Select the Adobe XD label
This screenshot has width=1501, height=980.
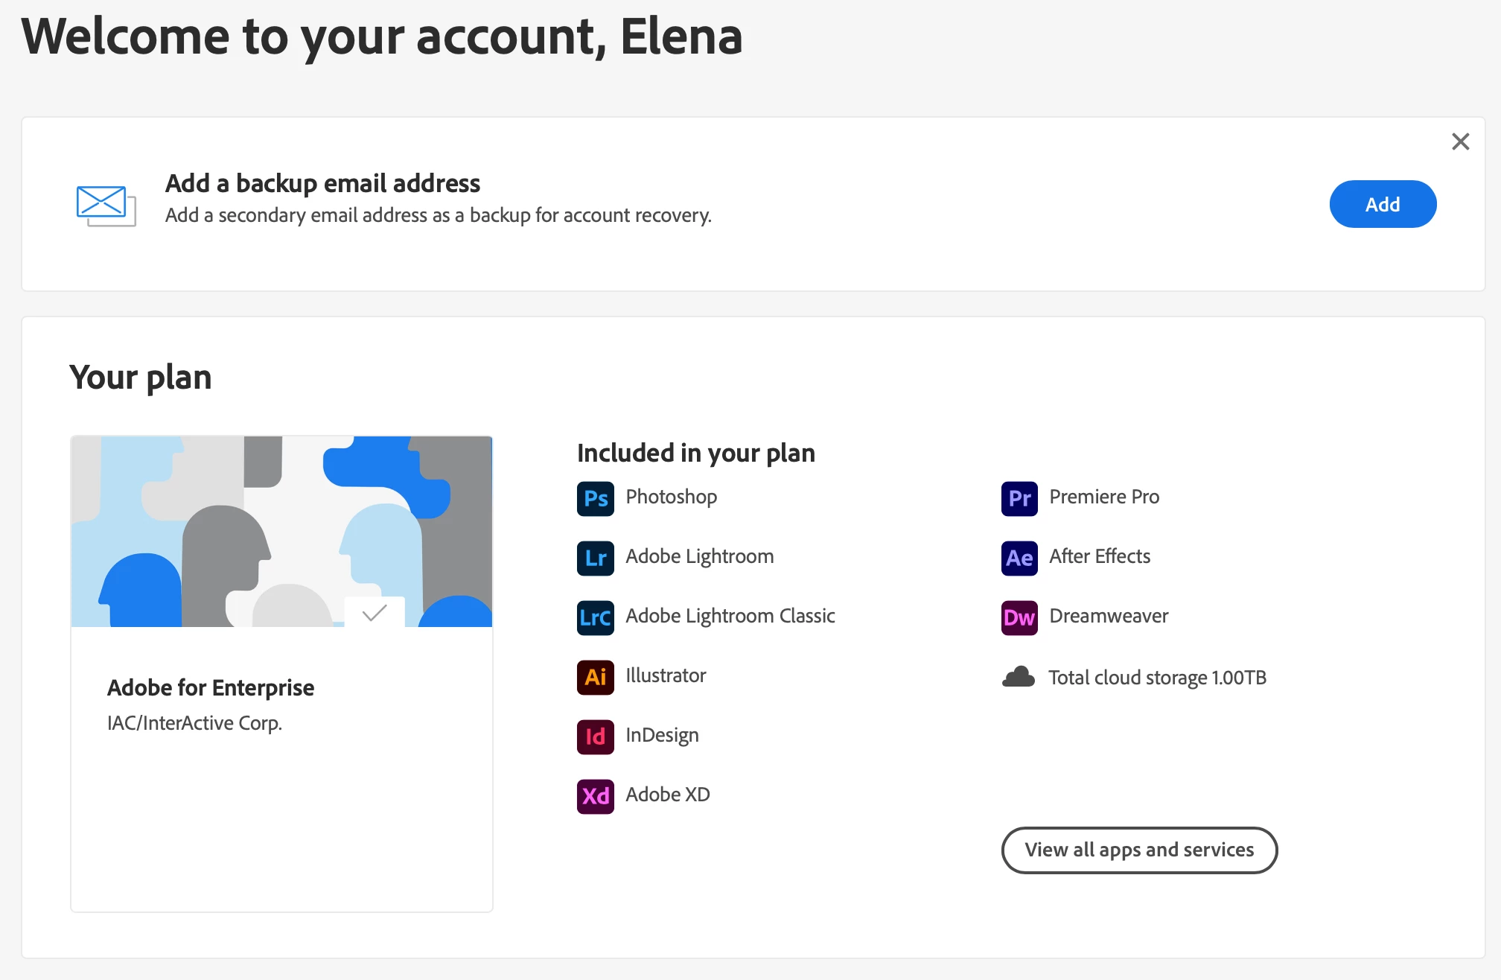(668, 795)
